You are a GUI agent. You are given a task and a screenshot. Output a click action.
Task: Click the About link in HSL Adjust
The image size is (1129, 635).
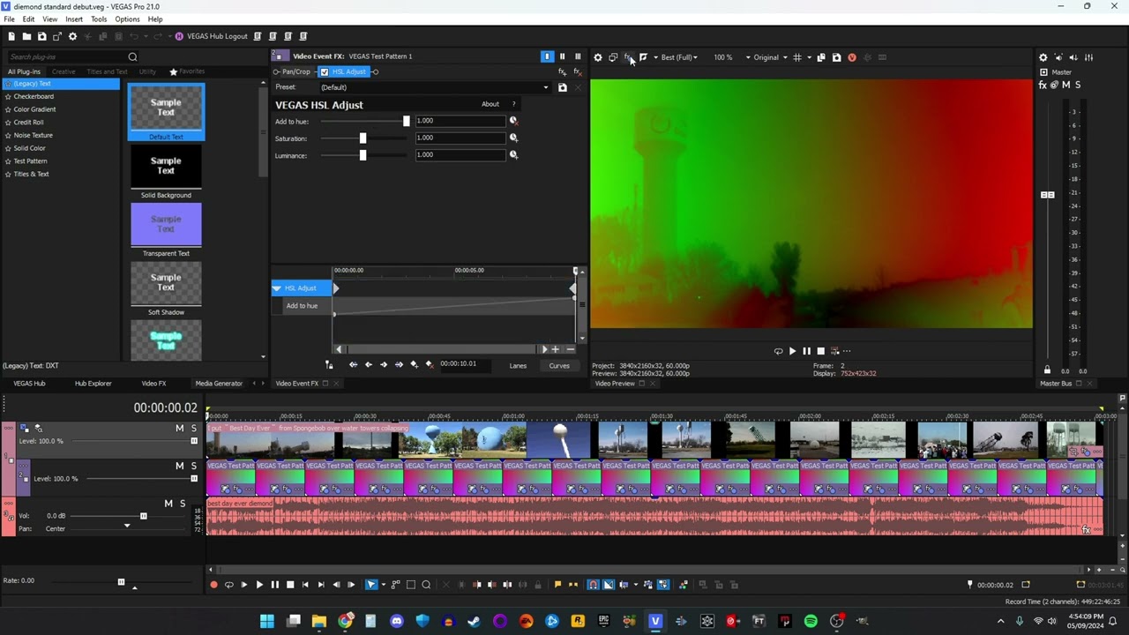490,104
